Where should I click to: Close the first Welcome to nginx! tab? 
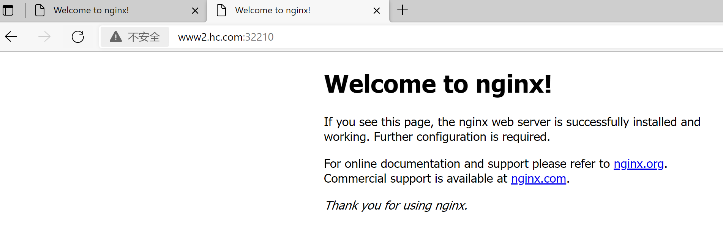click(195, 11)
